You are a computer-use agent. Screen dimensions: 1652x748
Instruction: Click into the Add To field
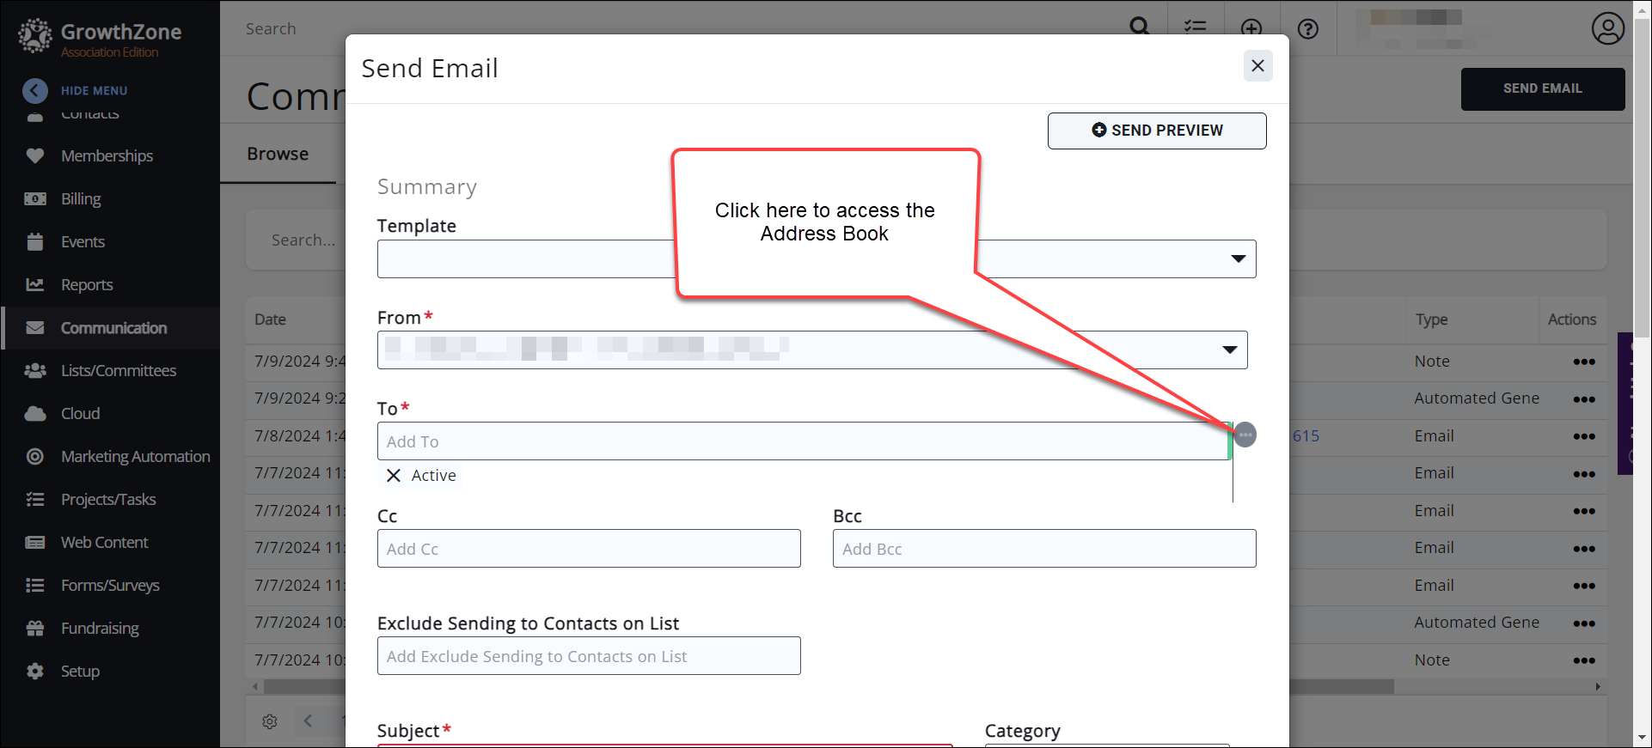[799, 441]
